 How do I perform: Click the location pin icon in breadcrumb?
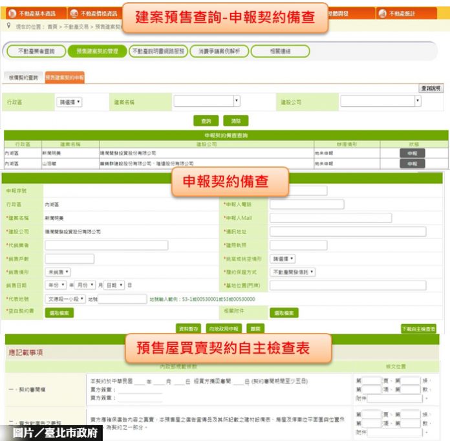tap(9, 26)
